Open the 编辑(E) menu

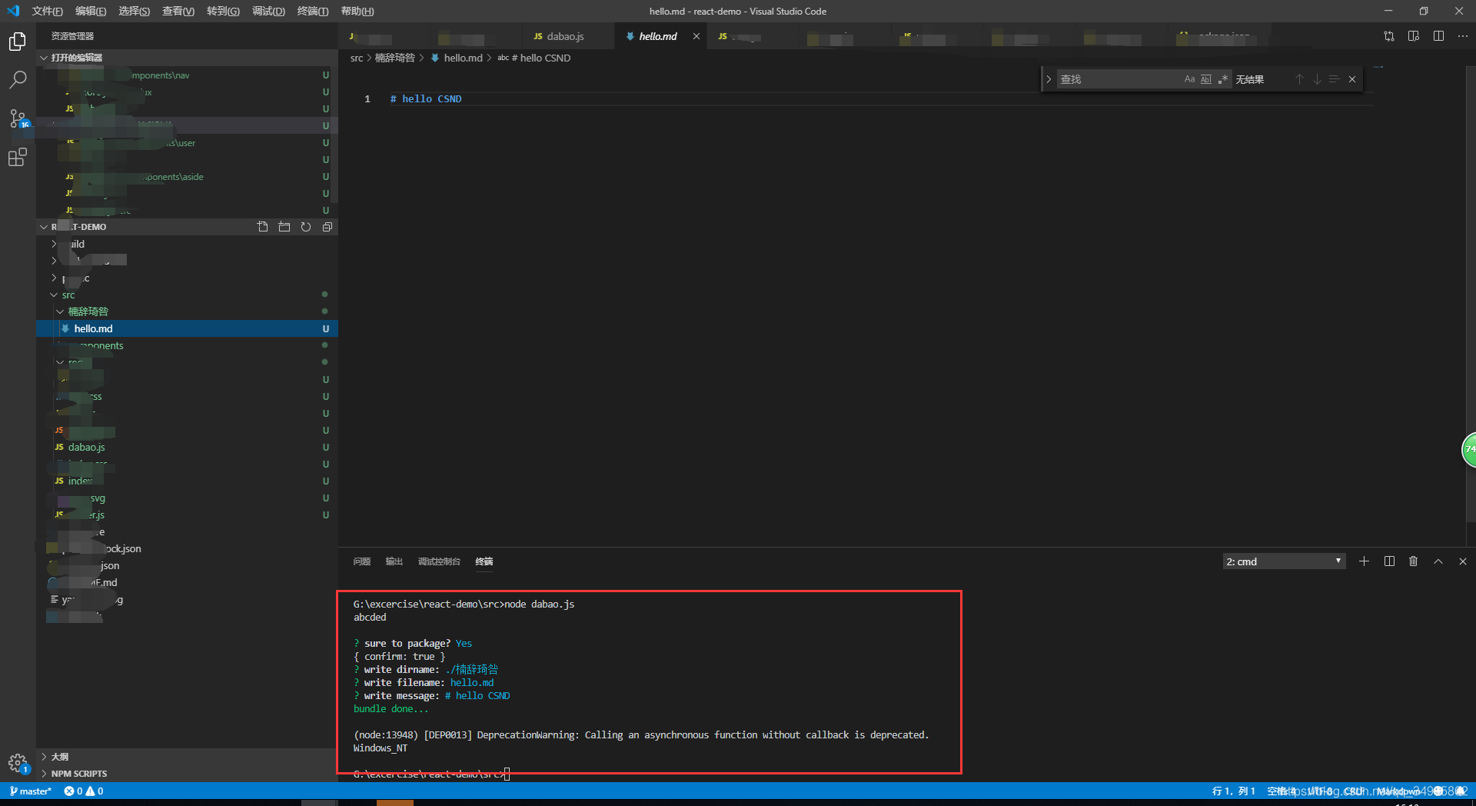[91, 11]
